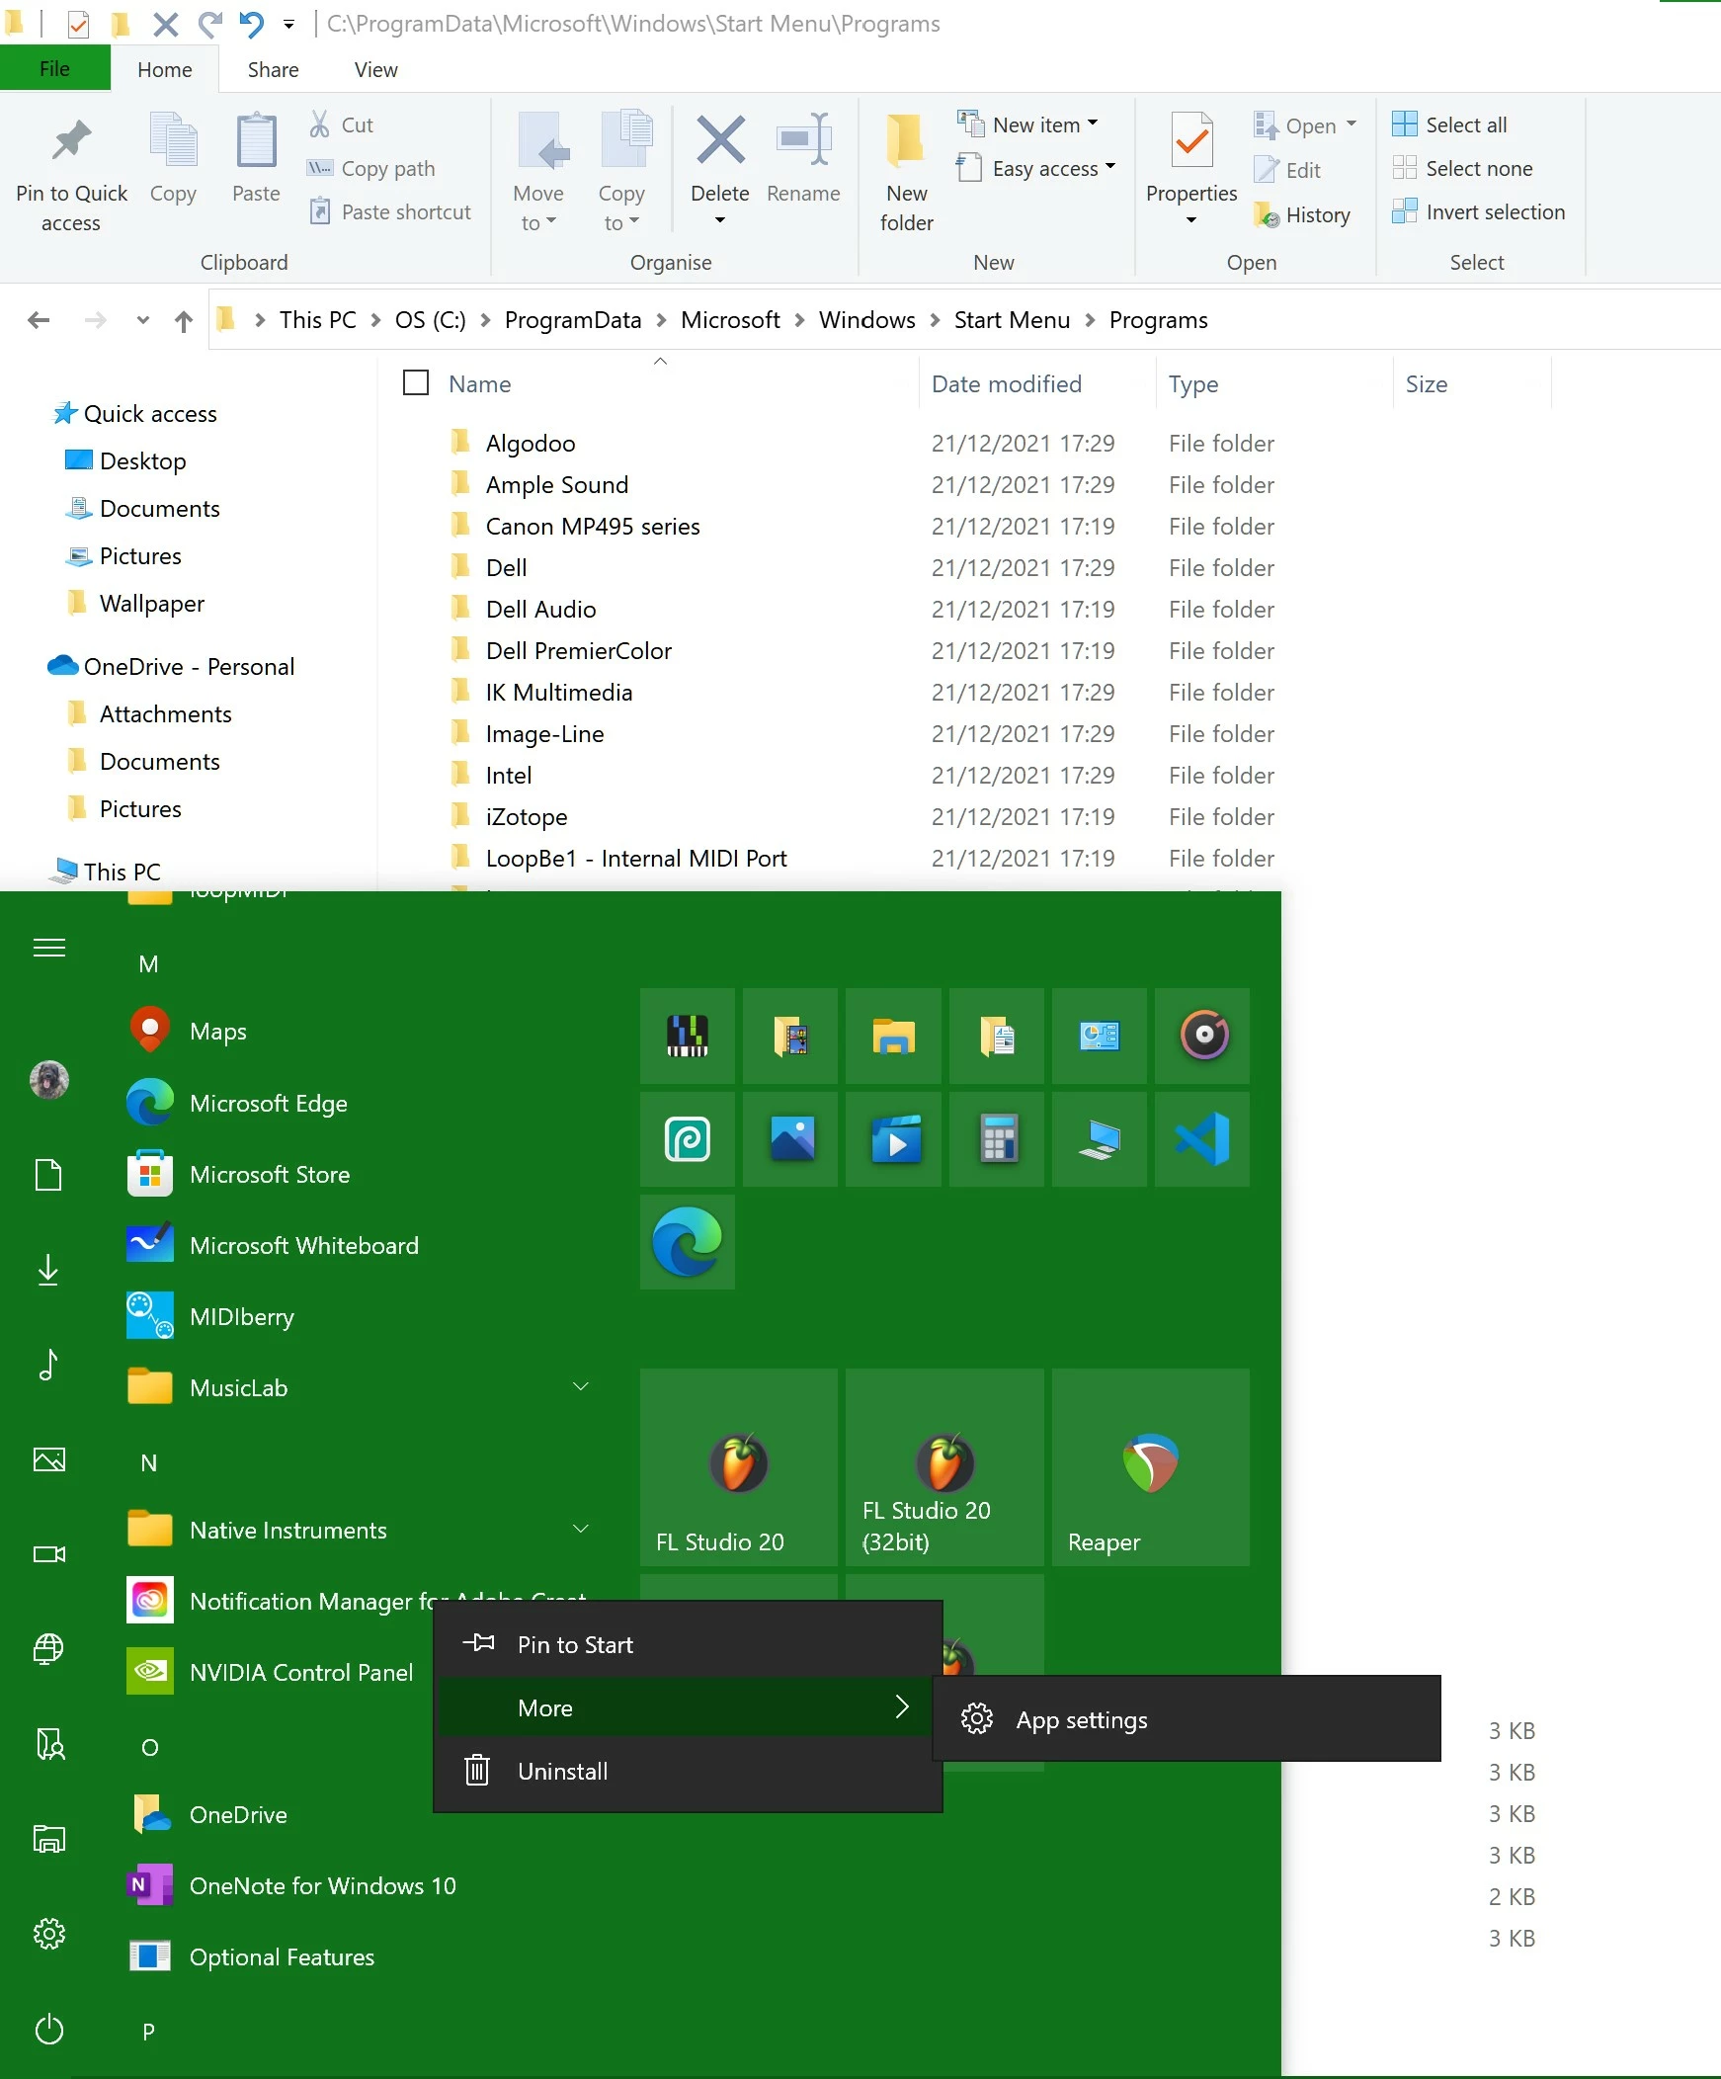
Task: Open the This PC computer tile
Action: [1099, 1138]
